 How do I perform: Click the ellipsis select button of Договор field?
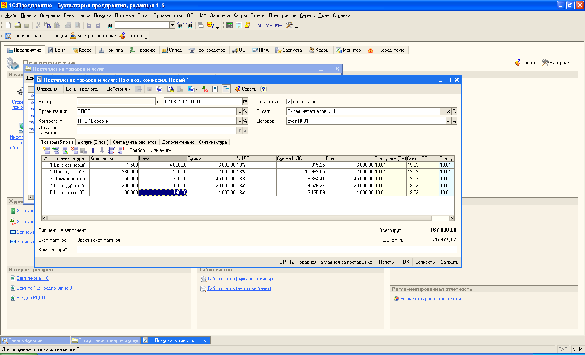click(x=448, y=121)
